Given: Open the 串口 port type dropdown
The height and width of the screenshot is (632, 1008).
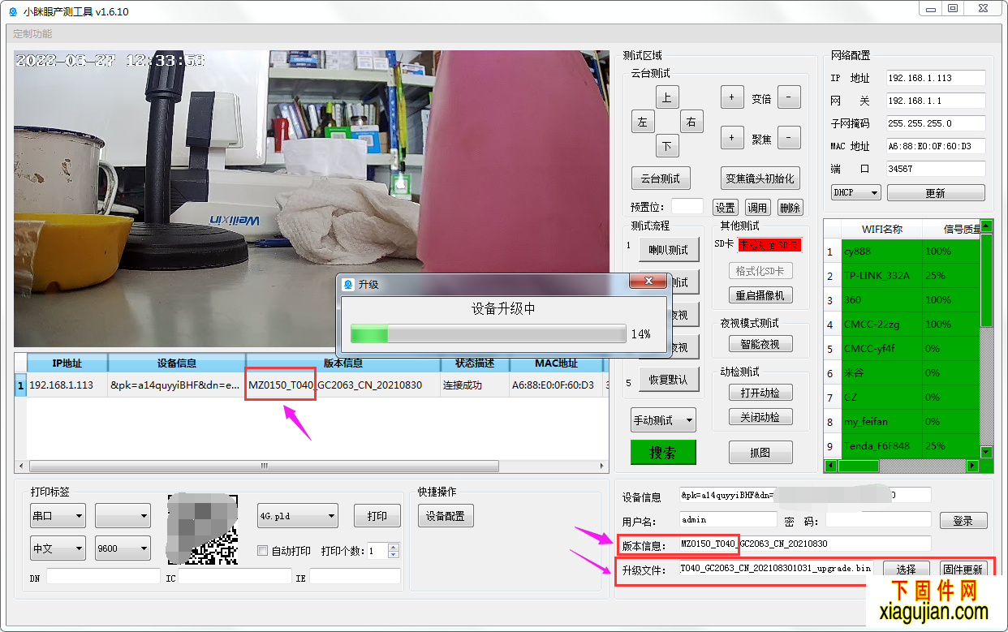Looking at the screenshot, I should [x=58, y=515].
